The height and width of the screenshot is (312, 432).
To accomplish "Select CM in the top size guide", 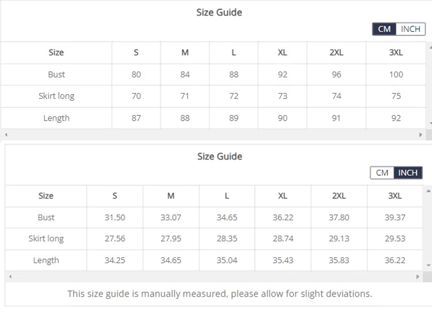I will pos(384,29).
